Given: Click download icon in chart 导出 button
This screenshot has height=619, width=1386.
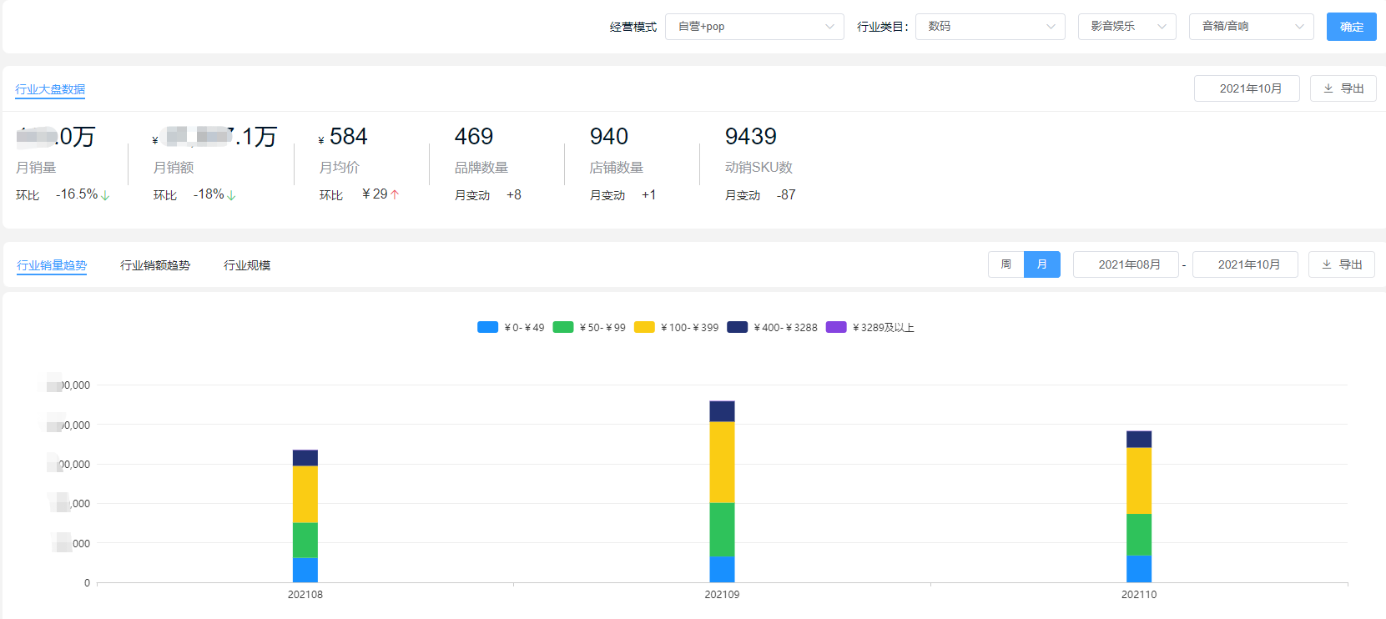Looking at the screenshot, I should click(x=1327, y=264).
